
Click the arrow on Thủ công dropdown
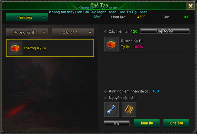tap(44, 17)
